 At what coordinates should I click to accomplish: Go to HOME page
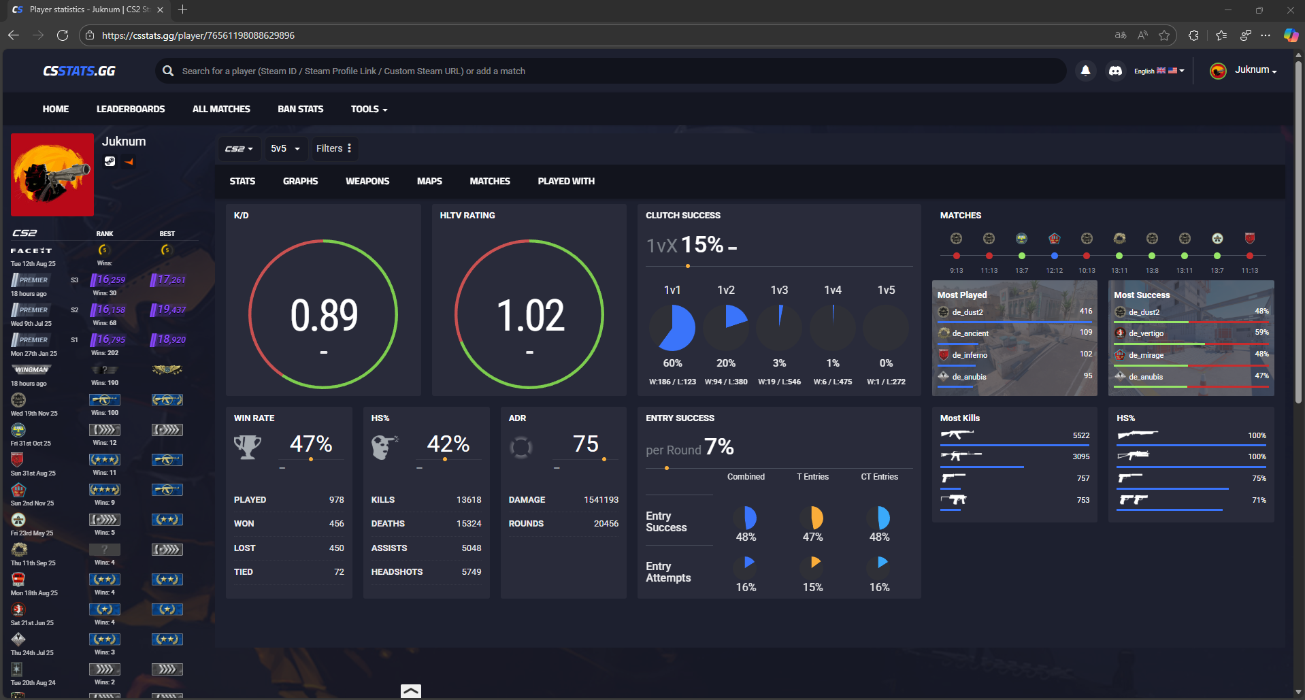56,109
